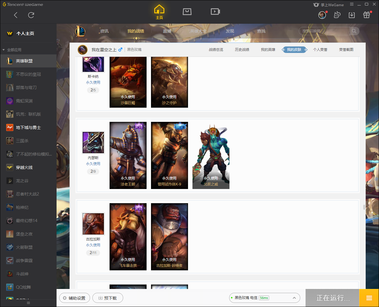Select 饥荒：联机版 in the game list

28,114
